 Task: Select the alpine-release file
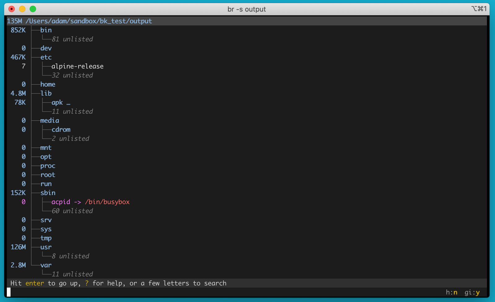click(x=77, y=66)
